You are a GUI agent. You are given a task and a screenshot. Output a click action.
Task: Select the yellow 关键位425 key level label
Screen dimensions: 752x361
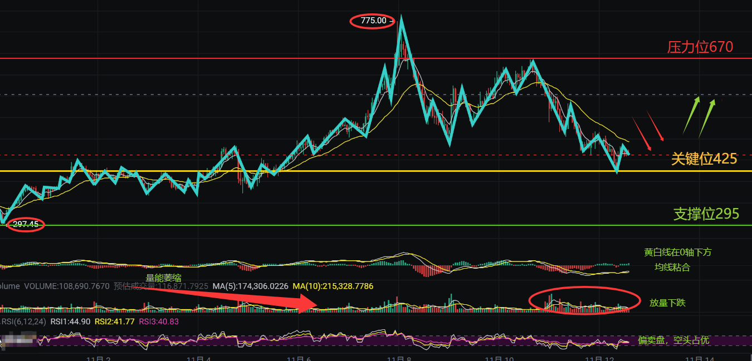click(x=704, y=159)
